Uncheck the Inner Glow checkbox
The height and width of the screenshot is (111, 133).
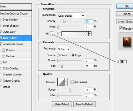coord(1,38)
